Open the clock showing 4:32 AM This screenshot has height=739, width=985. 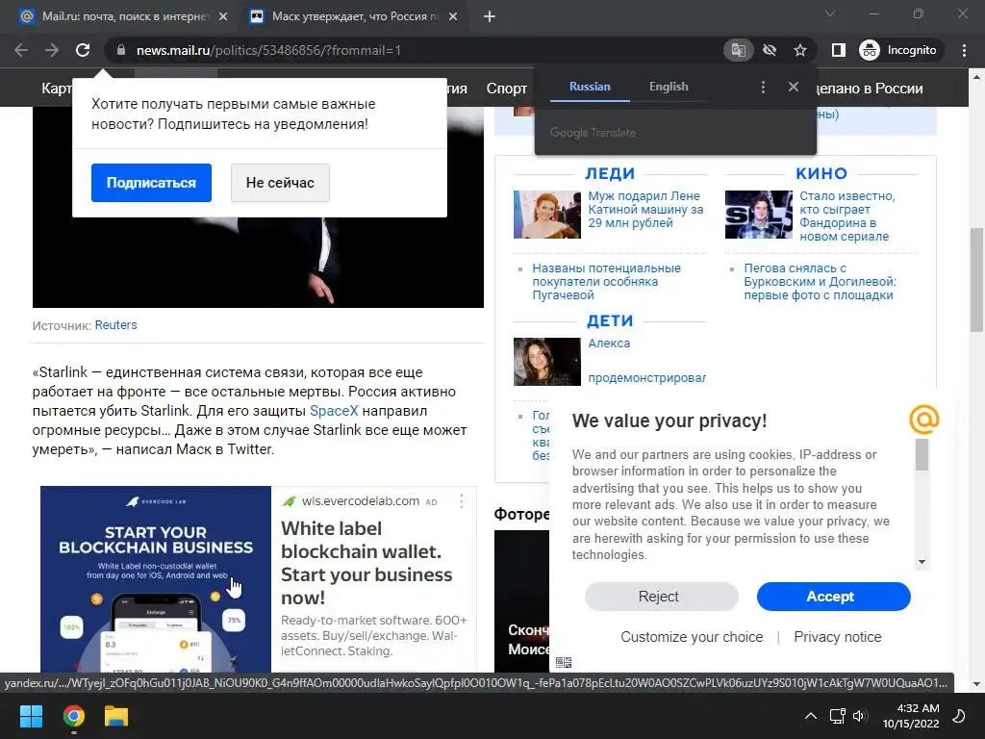[911, 716]
